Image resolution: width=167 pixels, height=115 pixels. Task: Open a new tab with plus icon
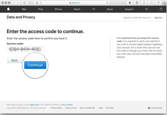pyautogui.click(x=164, y=4)
